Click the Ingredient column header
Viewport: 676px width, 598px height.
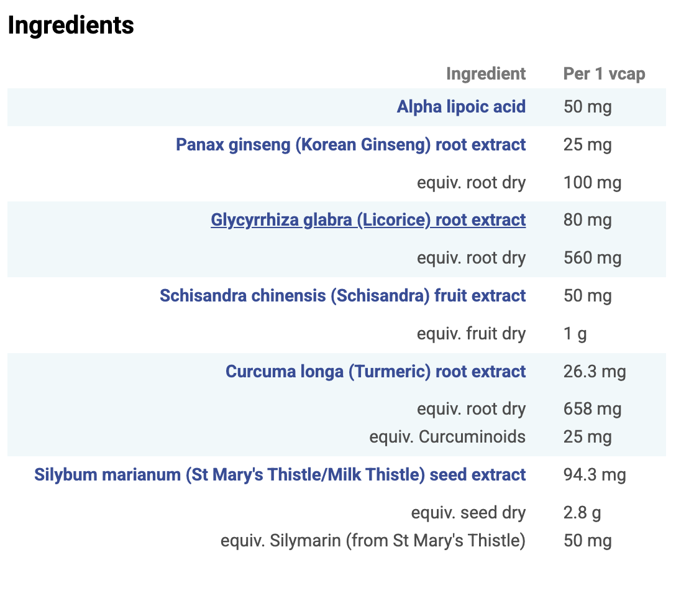point(485,74)
